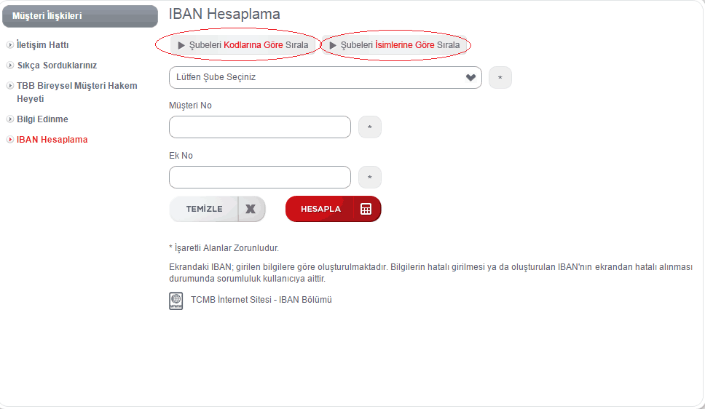This screenshot has width=705, height=409.
Task: Sort branches by code (Kodlarına Göre)
Action: [x=243, y=45]
